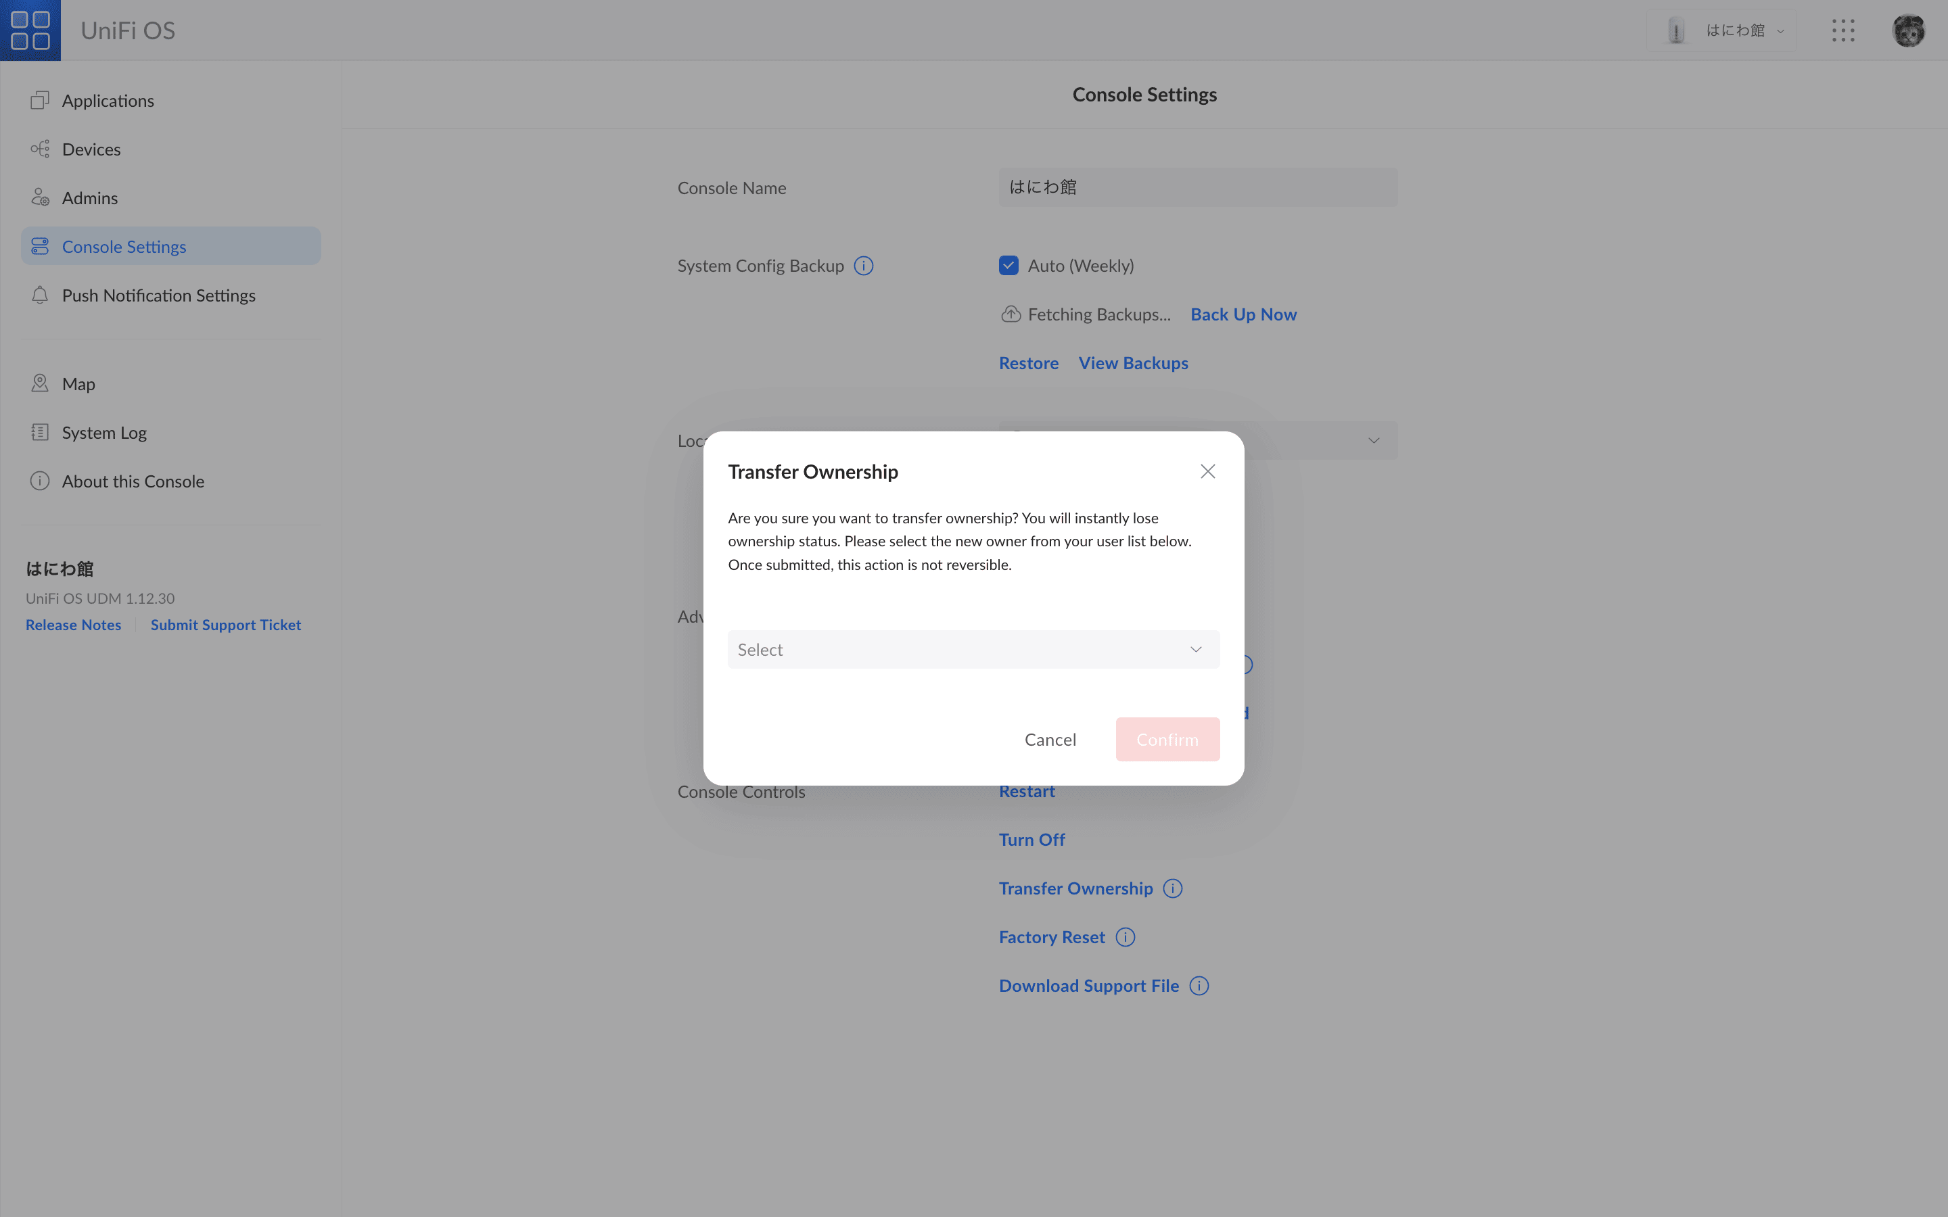Click Transfer Ownership link
The height and width of the screenshot is (1217, 1948).
click(1075, 888)
